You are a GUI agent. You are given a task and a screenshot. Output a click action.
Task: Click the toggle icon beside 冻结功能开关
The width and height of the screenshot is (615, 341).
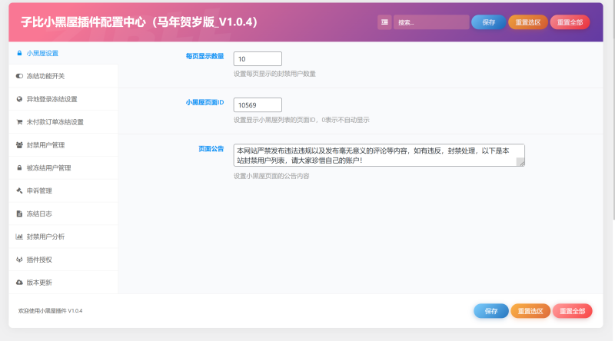click(x=19, y=76)
